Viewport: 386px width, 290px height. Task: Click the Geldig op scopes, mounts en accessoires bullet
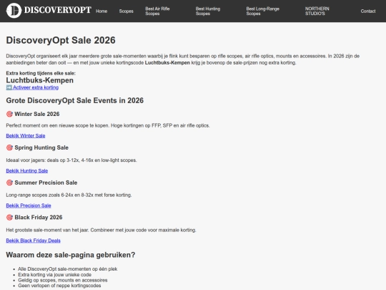tap(63, 280)
